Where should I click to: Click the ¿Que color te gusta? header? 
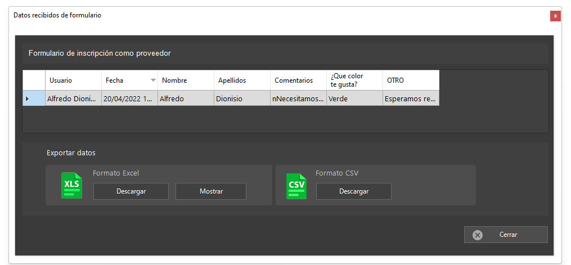tap(354, 80)
